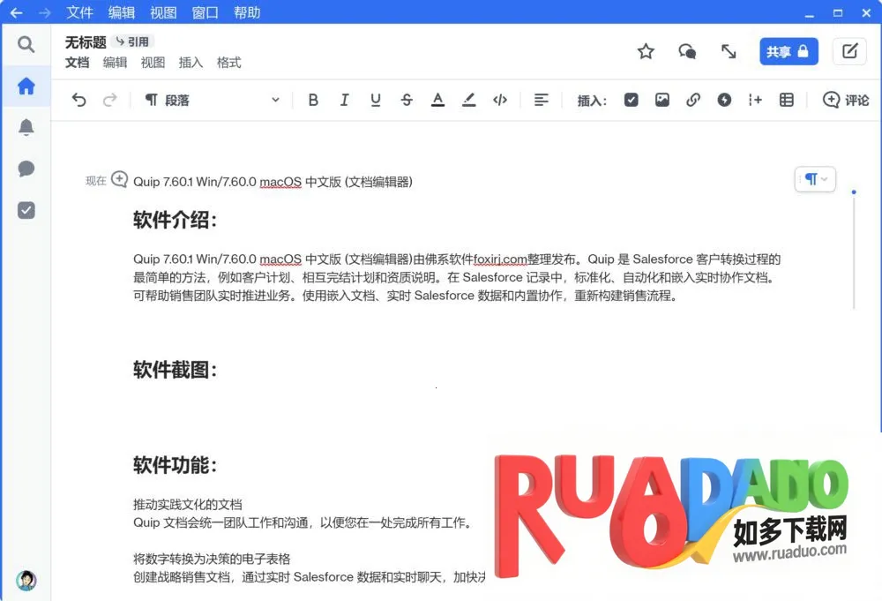The image size is (882, 601).
Task: Open the 插入 document menu
Action: click(x=191, y=63)
